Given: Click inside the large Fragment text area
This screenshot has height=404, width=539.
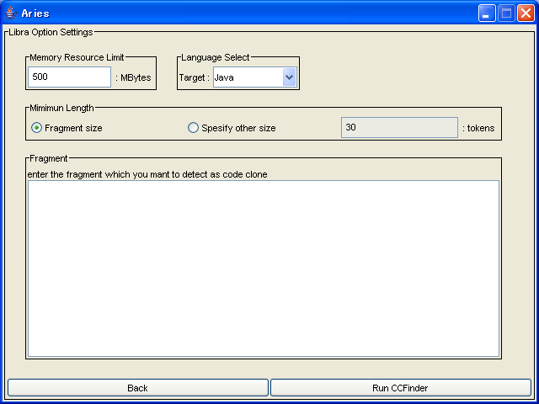Looking at the screenshot, I should click(263, 268).
